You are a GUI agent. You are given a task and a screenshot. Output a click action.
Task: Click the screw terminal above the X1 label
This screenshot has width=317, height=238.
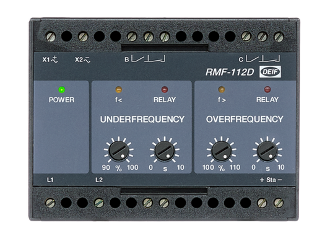click(x=50, y=37)
